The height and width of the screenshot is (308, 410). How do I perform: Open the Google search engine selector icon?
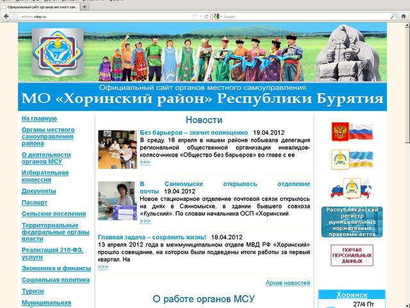pyautogui.click(x=217, y=17)
